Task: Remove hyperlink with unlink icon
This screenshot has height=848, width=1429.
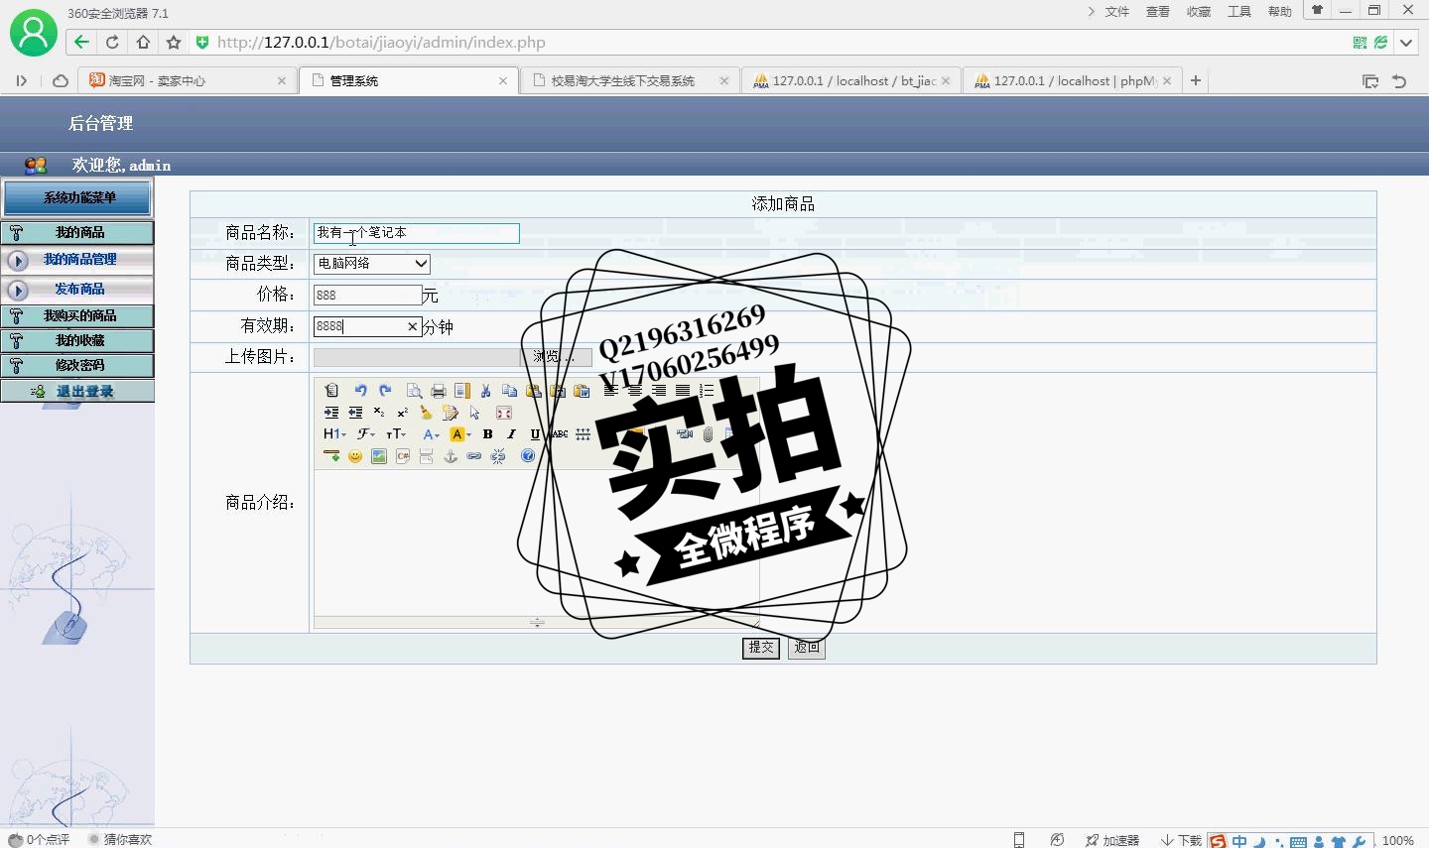Action: pos(498,456)
